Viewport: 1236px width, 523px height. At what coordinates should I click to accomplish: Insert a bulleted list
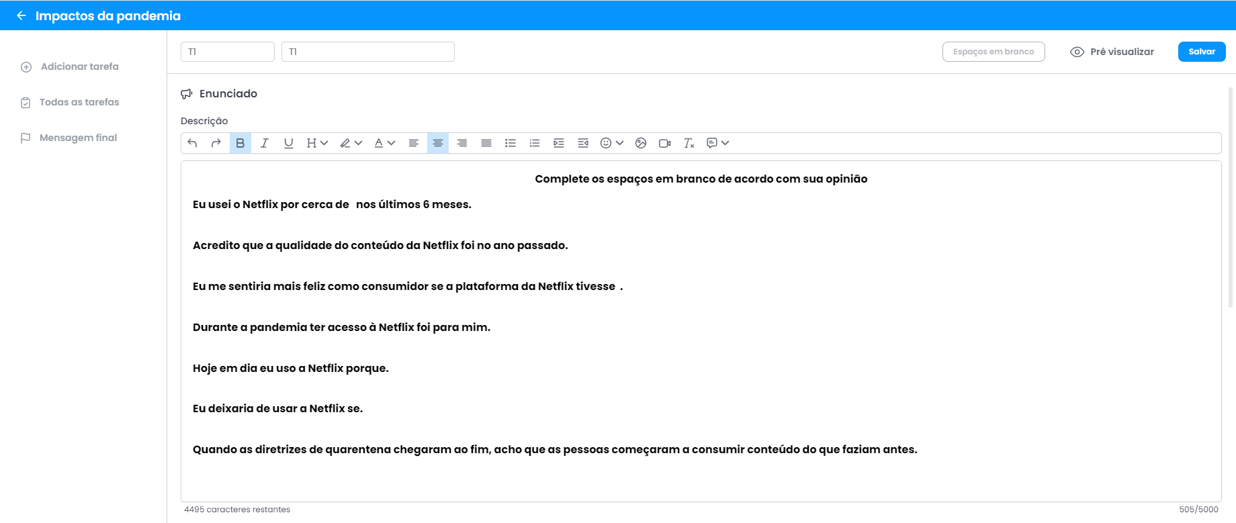511,143
